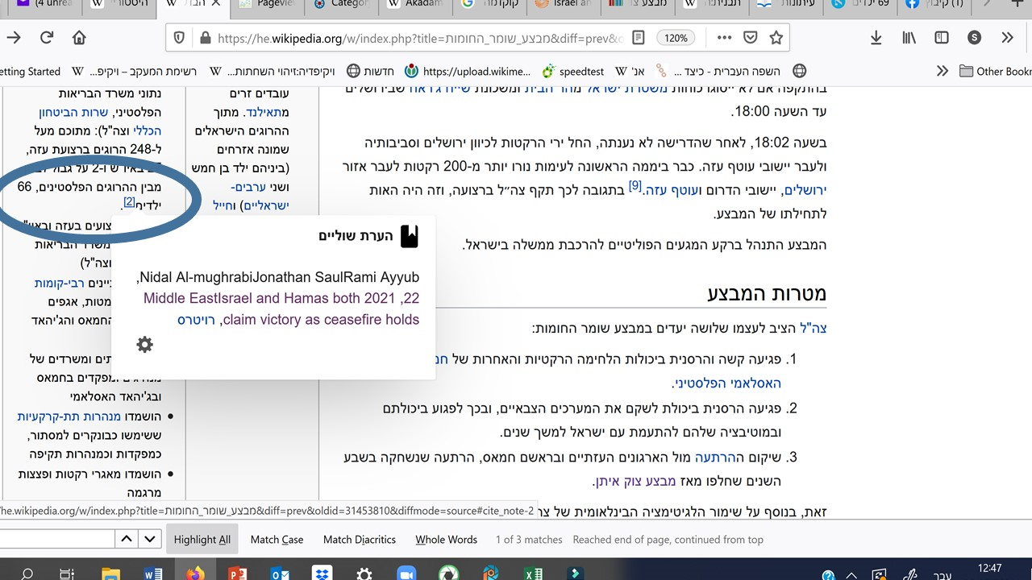This screenshot has width=1032, height=580.
Task: Expand the hidden bookmarks overflow chevron
Action: tap(942, 71)
